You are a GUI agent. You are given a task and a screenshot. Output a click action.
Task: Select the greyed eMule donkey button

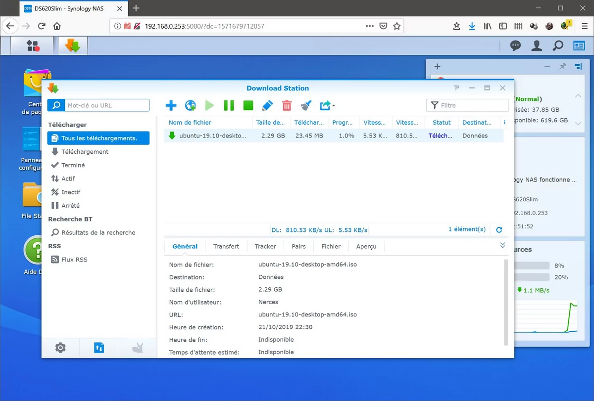(x=138, y=348)
